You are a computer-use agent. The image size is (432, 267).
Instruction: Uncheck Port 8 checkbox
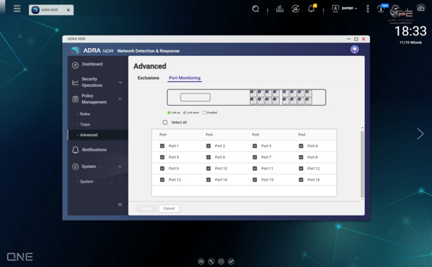301,157
